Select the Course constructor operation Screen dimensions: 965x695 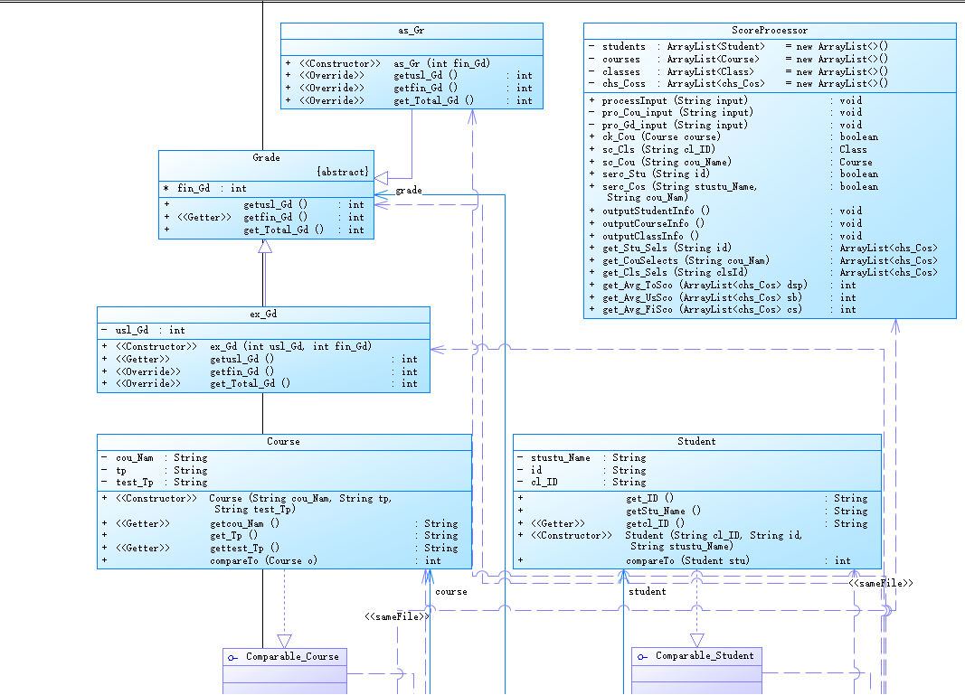[248, 503]
